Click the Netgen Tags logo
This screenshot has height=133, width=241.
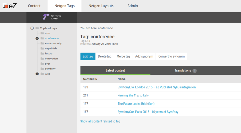click(x=52, y=17)
